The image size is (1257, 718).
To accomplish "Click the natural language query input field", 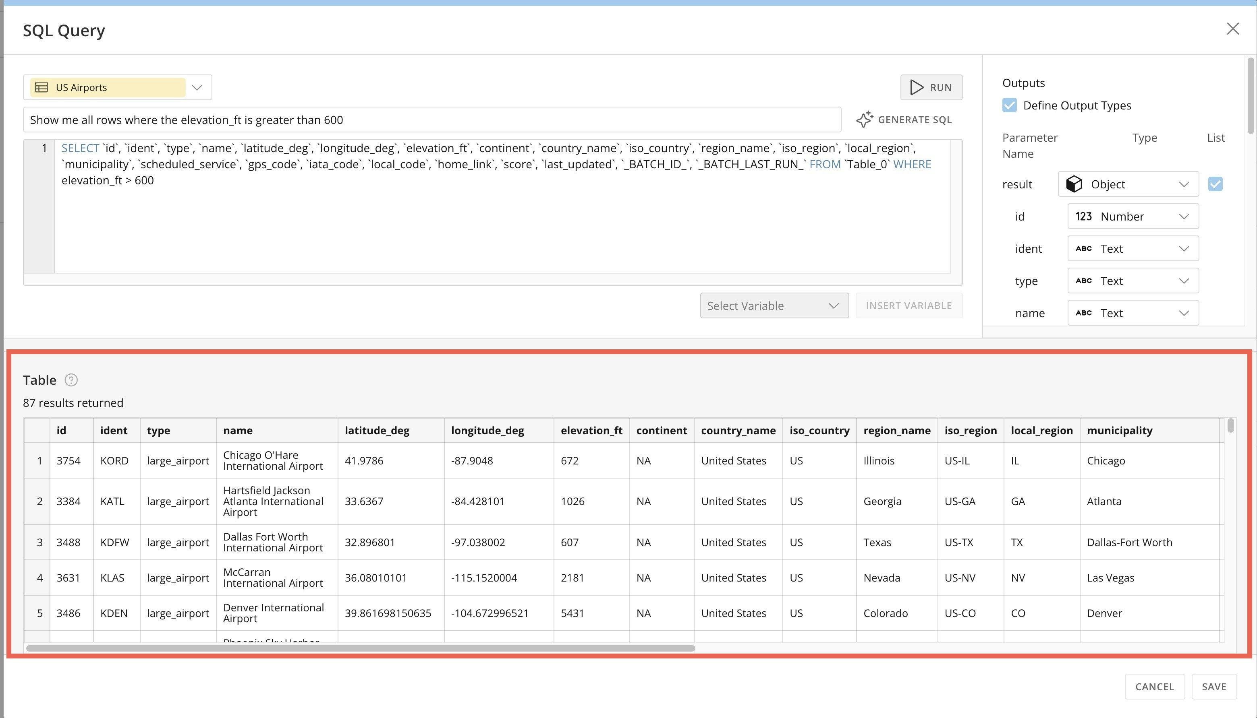I will coord(431,120).
